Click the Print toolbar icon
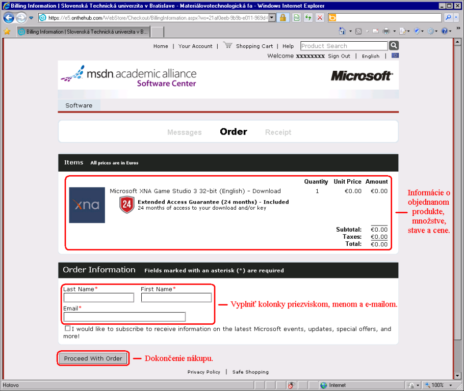 point(386,31)
